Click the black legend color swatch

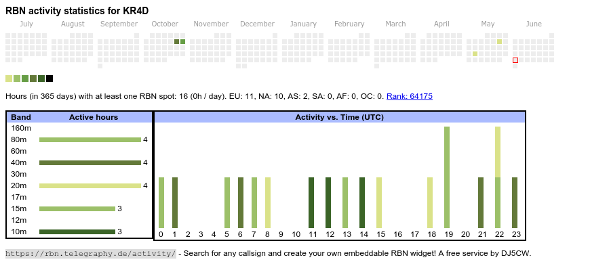(x=50, y=79)
